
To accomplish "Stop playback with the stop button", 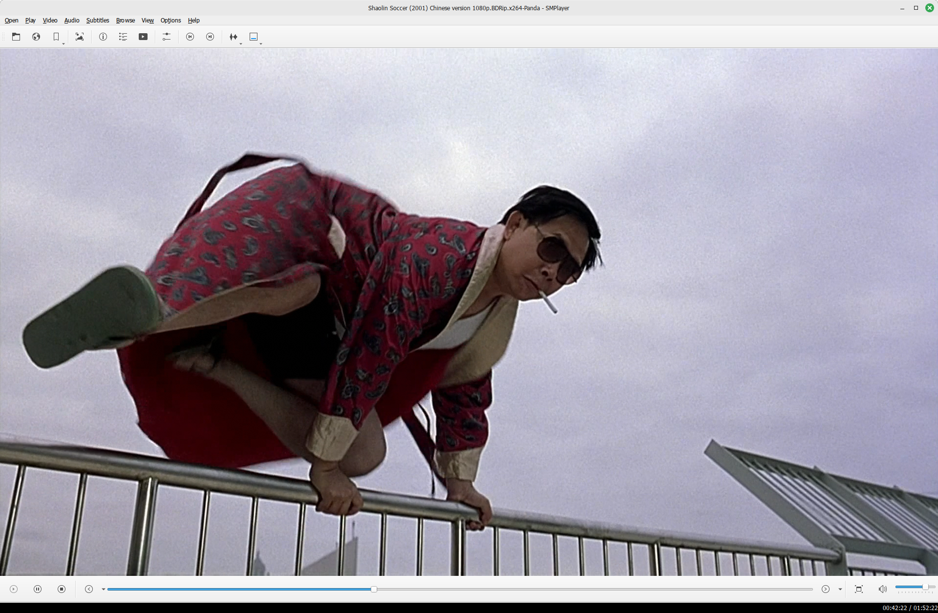I will 62,589.
